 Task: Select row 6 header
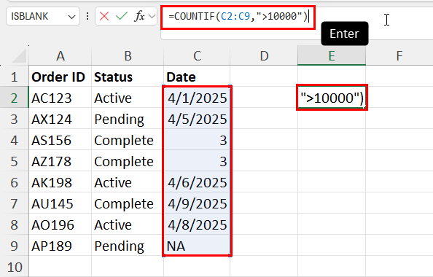point(15,182)
